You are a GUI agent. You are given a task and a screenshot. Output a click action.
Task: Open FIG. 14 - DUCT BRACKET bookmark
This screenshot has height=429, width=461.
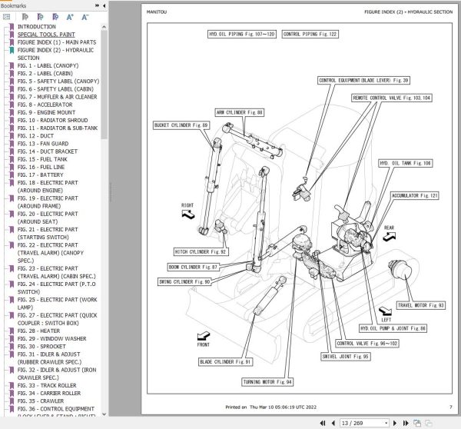coord(48,151)
